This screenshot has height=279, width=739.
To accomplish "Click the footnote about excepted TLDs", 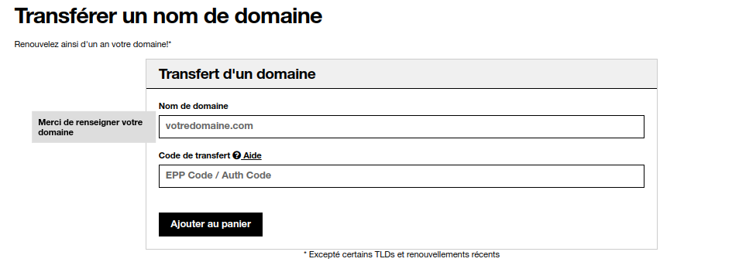I will pyautogui.click(x=401, y=254).
